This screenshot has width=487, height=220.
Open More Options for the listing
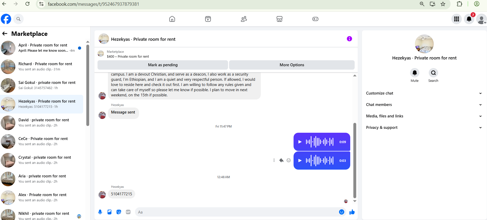pos(292,65)
